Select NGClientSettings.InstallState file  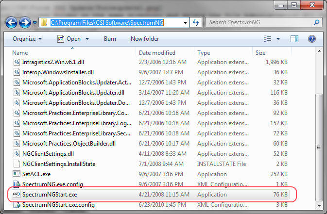click(59, 164)
